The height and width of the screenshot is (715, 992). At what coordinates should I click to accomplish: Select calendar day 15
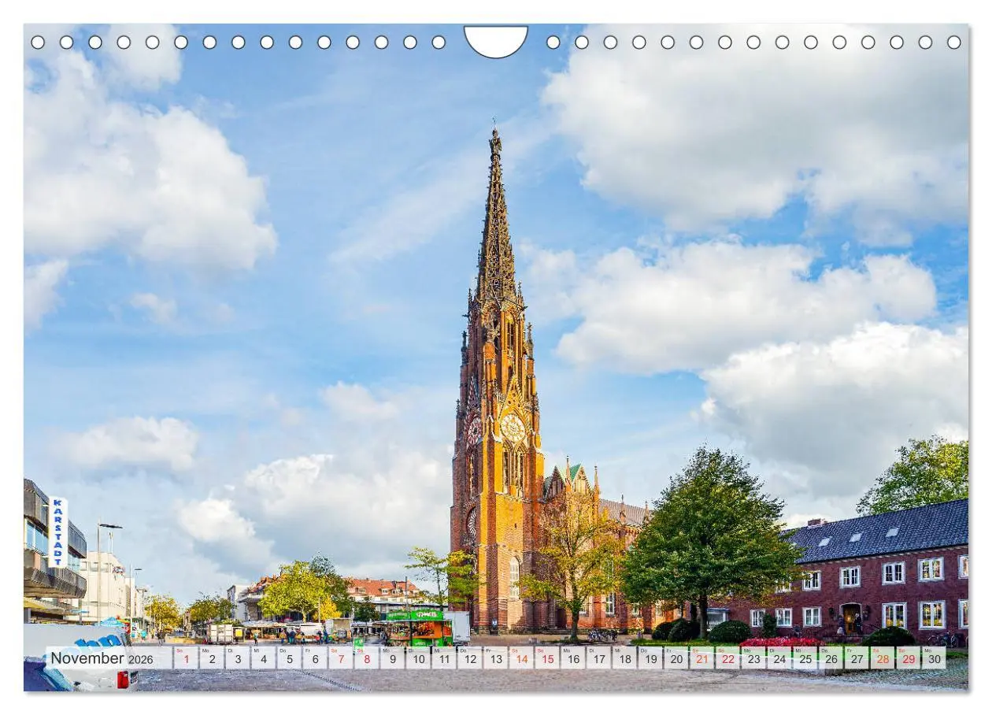point(547,658)
